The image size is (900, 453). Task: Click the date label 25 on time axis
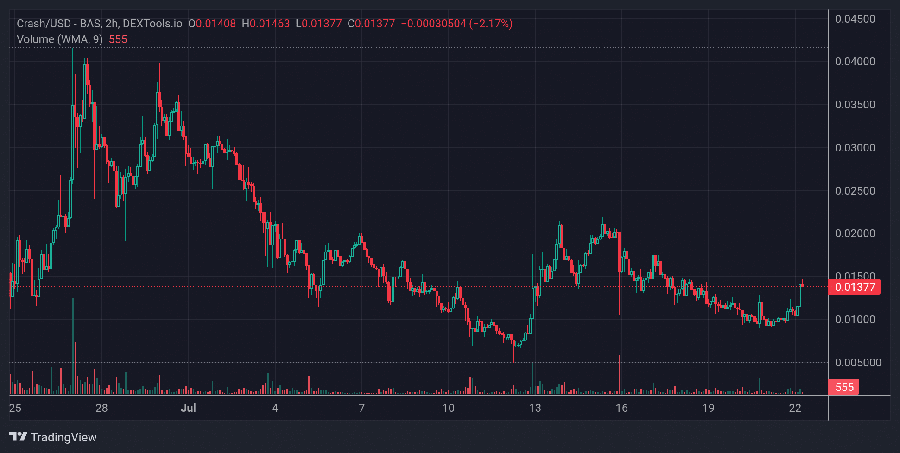(15, 408)
